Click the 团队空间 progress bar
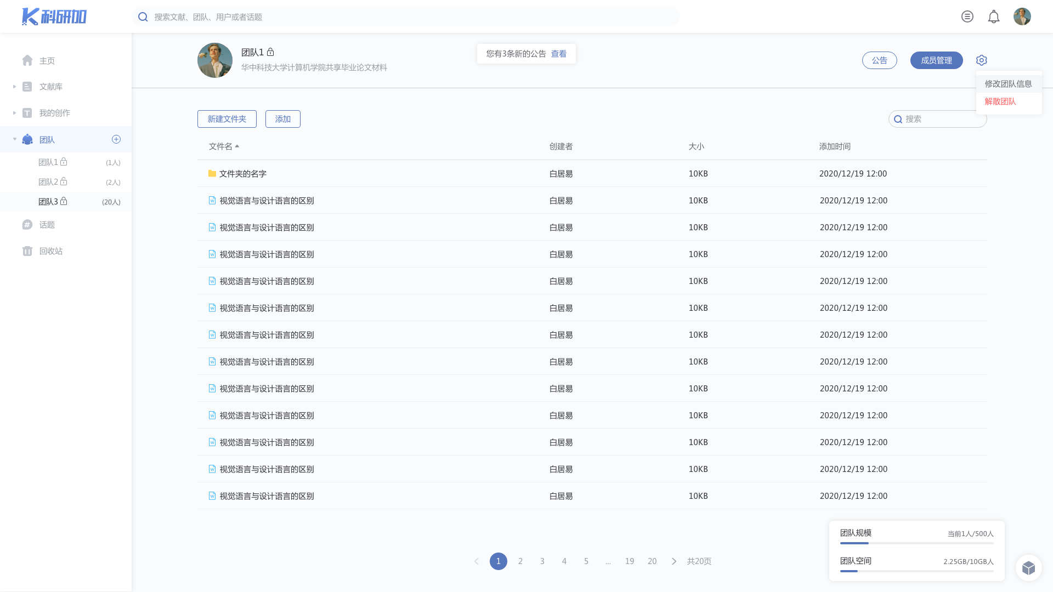Screen dimensions: 1053x592 [x=917, y=571]
